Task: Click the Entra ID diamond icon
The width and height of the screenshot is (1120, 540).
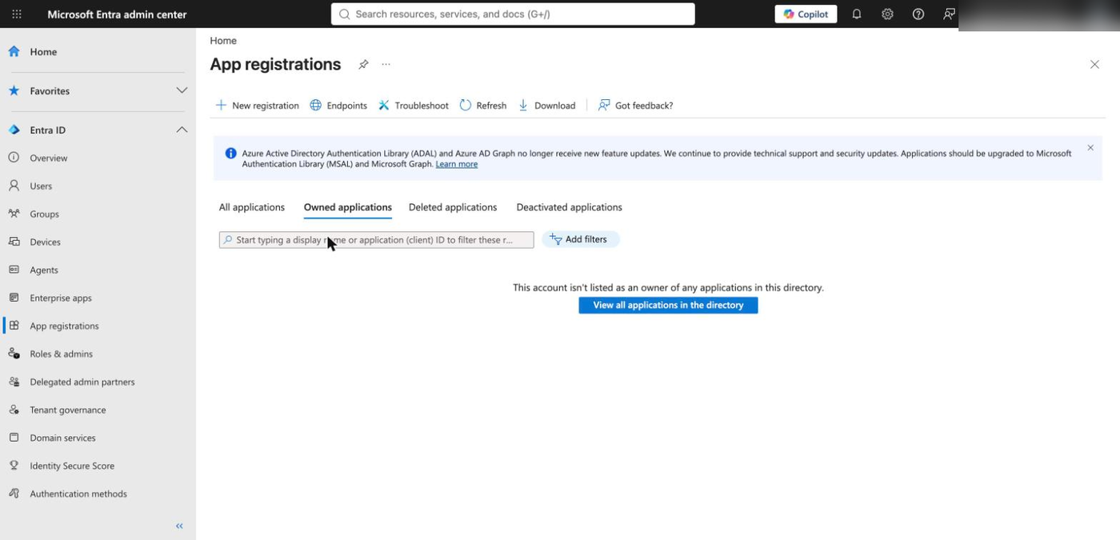Action: 14,130
